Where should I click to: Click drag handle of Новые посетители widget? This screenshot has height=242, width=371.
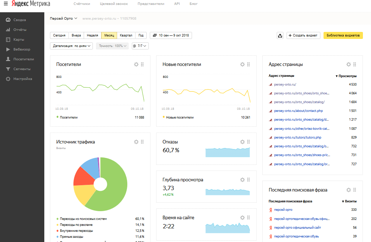point(248,65)
